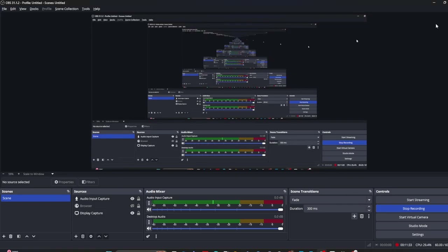Click the network status bars icon in status bar

[369, 245]
